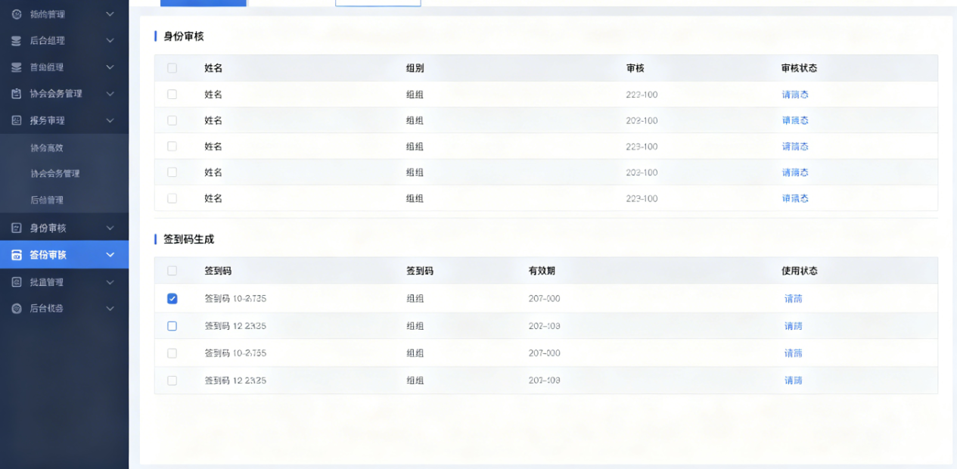Screen dimensions: 957x469
Task: Check the last row checkbox in 签到码生成 table
Action: [x=172, y=380]
